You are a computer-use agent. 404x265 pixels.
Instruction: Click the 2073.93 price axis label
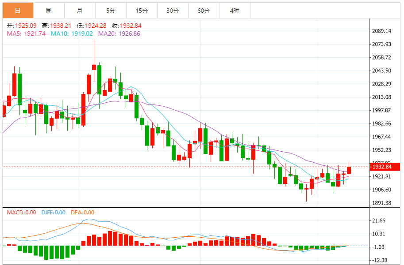pyautogui.click(x=381, y=44)
